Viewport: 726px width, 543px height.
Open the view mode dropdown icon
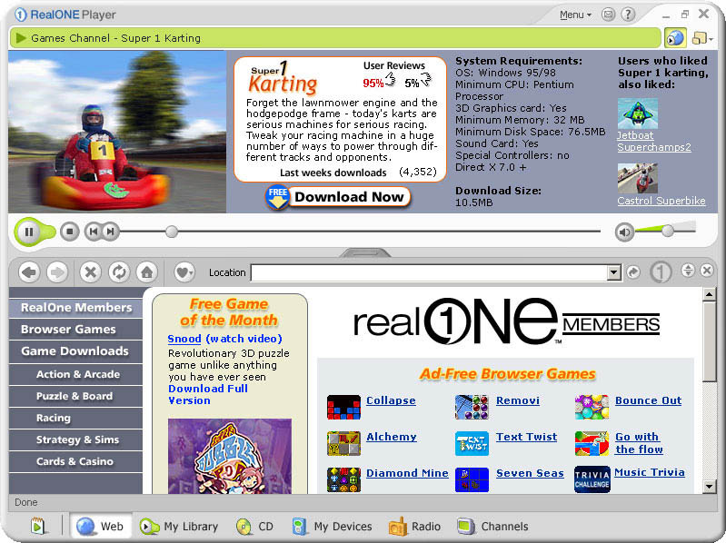pos(702,38)
